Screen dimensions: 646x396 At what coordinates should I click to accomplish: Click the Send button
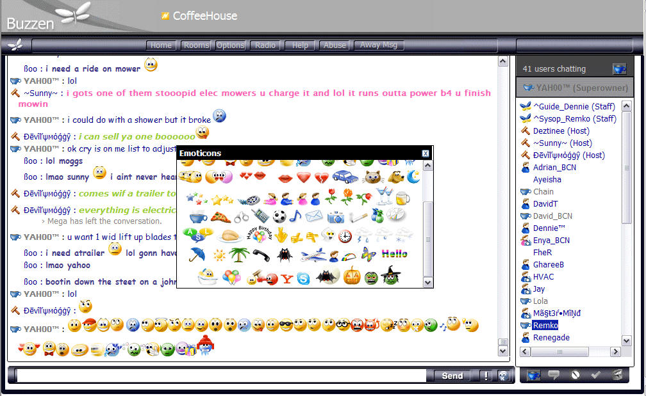452,376
